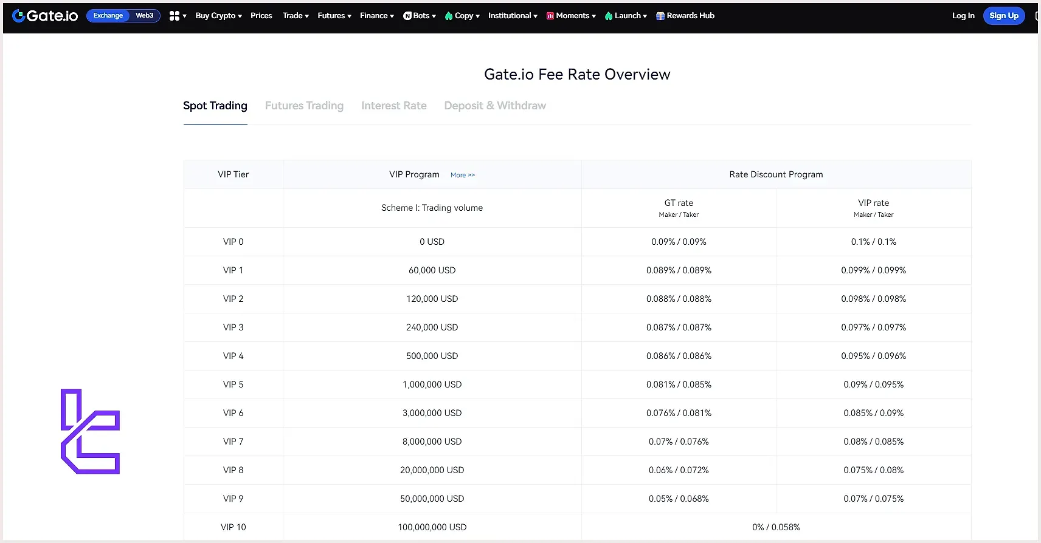Click the purple watermark logo at left
Viewport: 1041px width, 543px height.
(90, 431)
